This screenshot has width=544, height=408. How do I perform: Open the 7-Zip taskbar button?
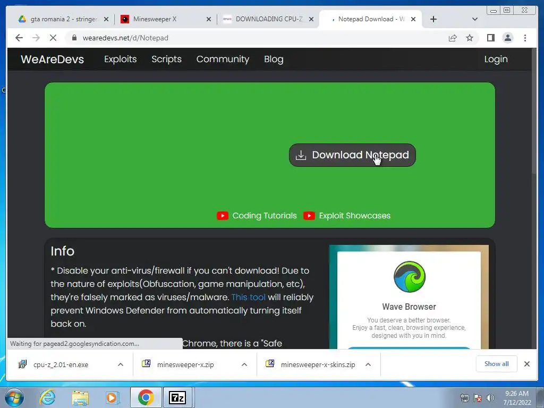tap(177, 397)
